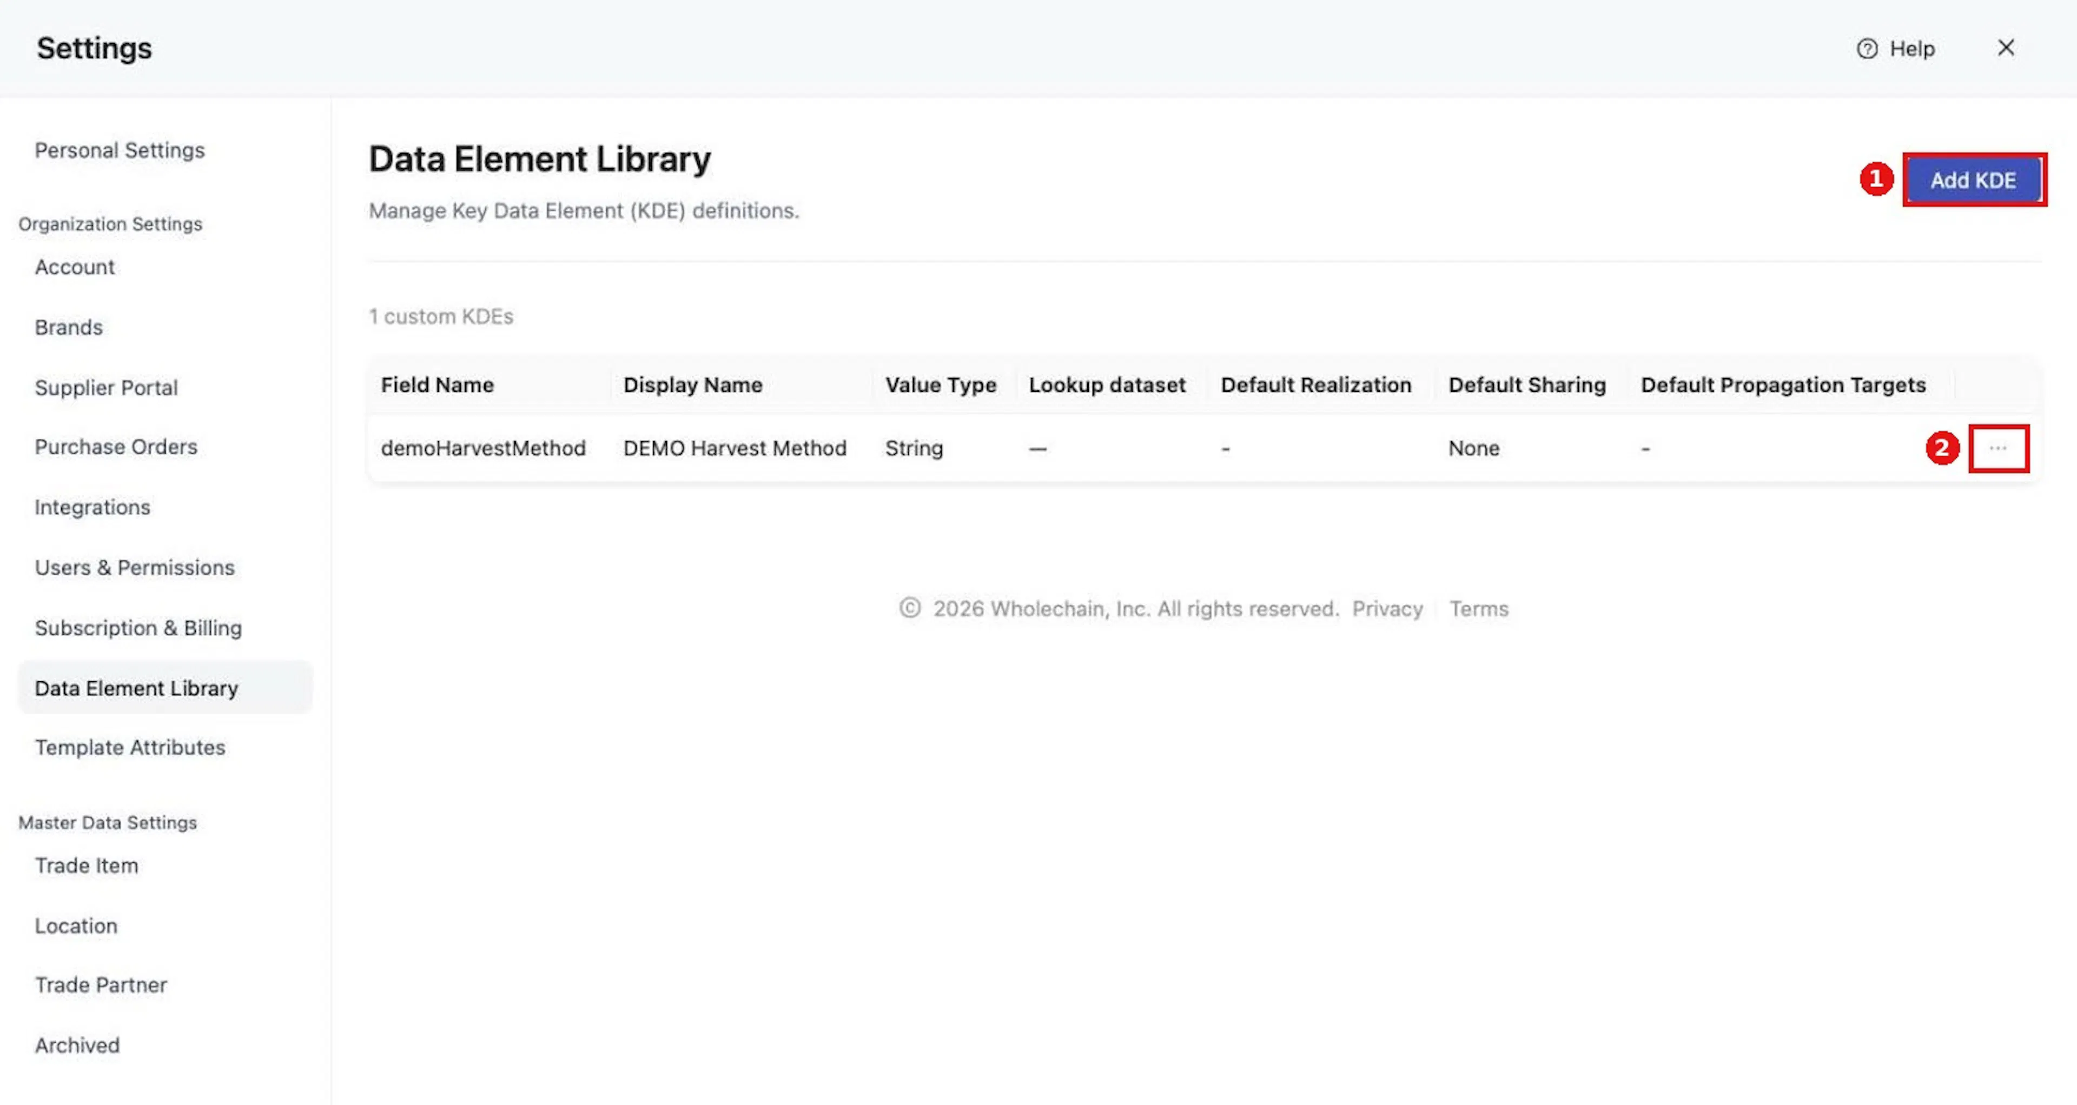The image size is (2077, 1105).
Task: Open Trade Item master data
Action: coord(87,866)
